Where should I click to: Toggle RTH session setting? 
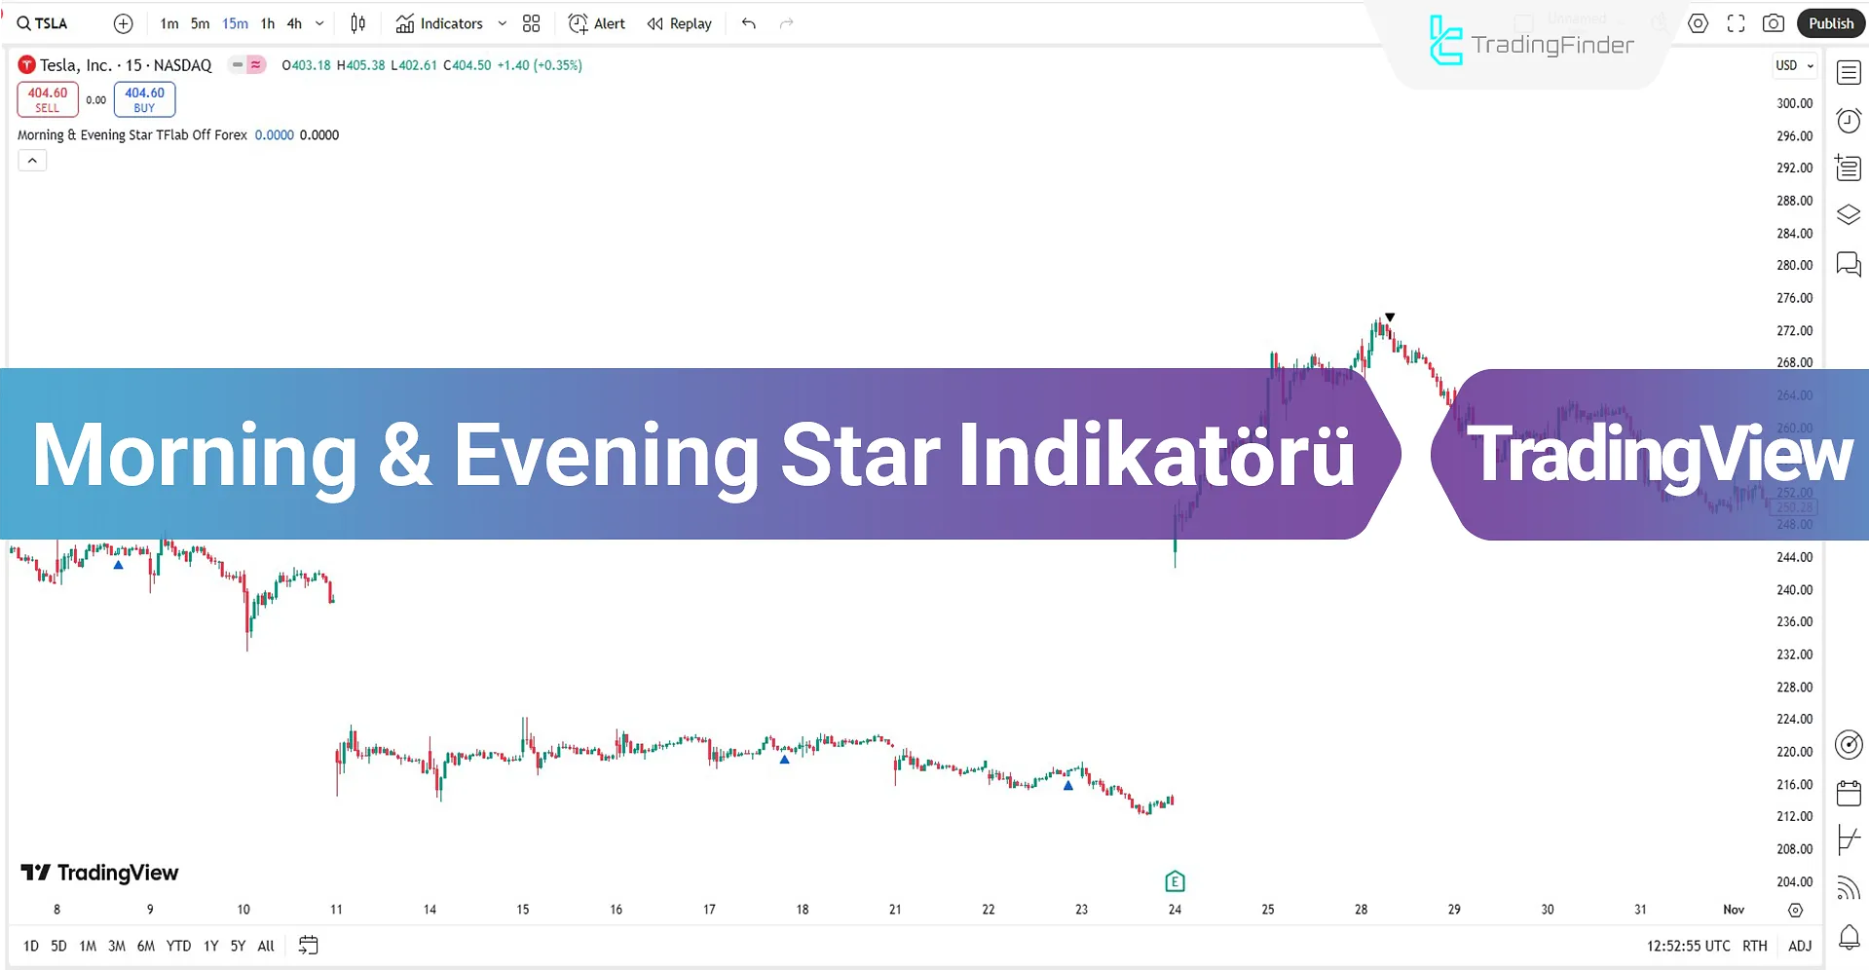point(1754,945)
